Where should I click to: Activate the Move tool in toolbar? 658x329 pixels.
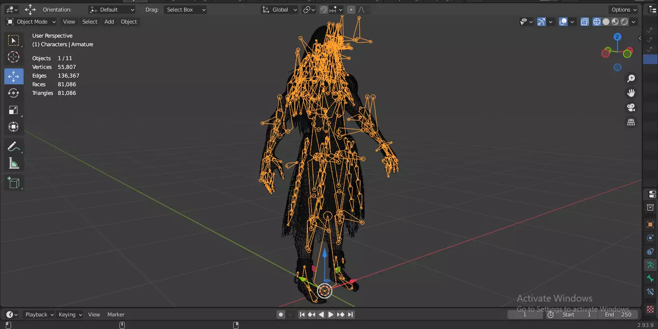(13, 76)
